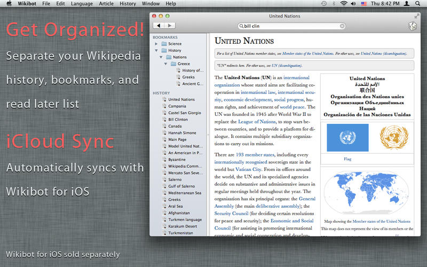Open the Spotlight search icon in the menu bar
The image size is (427, 267).
pos(416,4)
